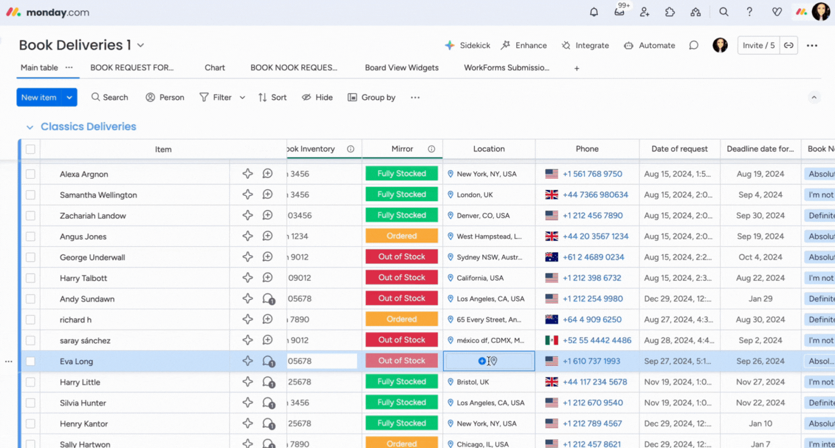The height and width of the screenshot is (448, 835).
Task: Click the invite members icon
Action: (x=645, y=12)
